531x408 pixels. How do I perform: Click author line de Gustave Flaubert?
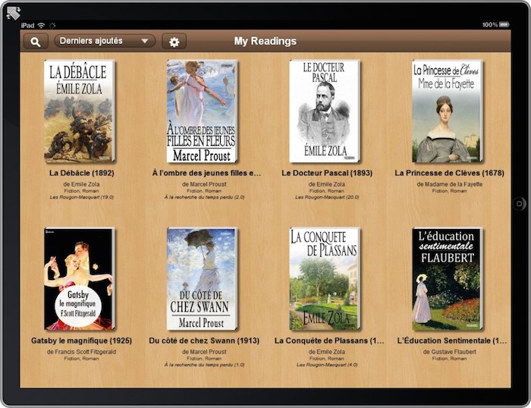[x=449, y=352]
